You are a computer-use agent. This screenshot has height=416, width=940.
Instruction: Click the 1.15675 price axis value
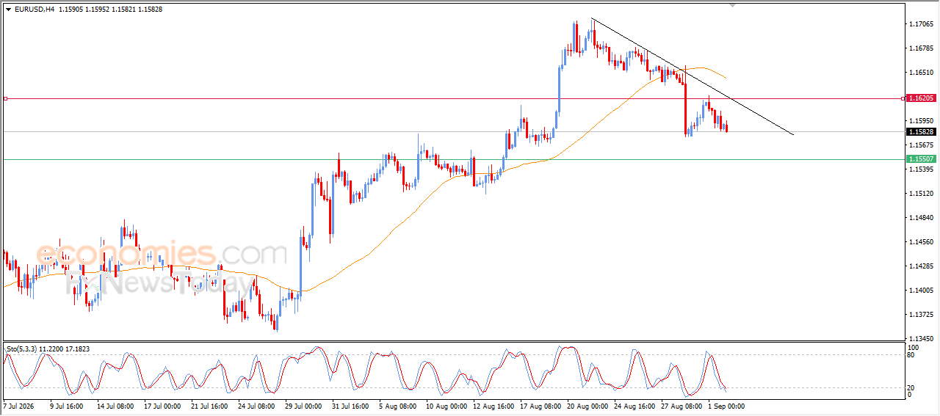coord(921,145)
